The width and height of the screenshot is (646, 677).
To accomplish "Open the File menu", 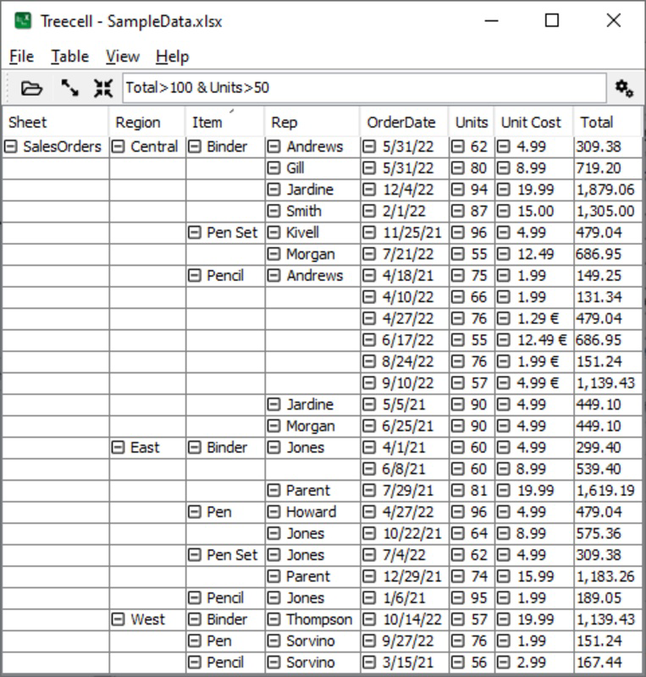I will tap(22, 56).
